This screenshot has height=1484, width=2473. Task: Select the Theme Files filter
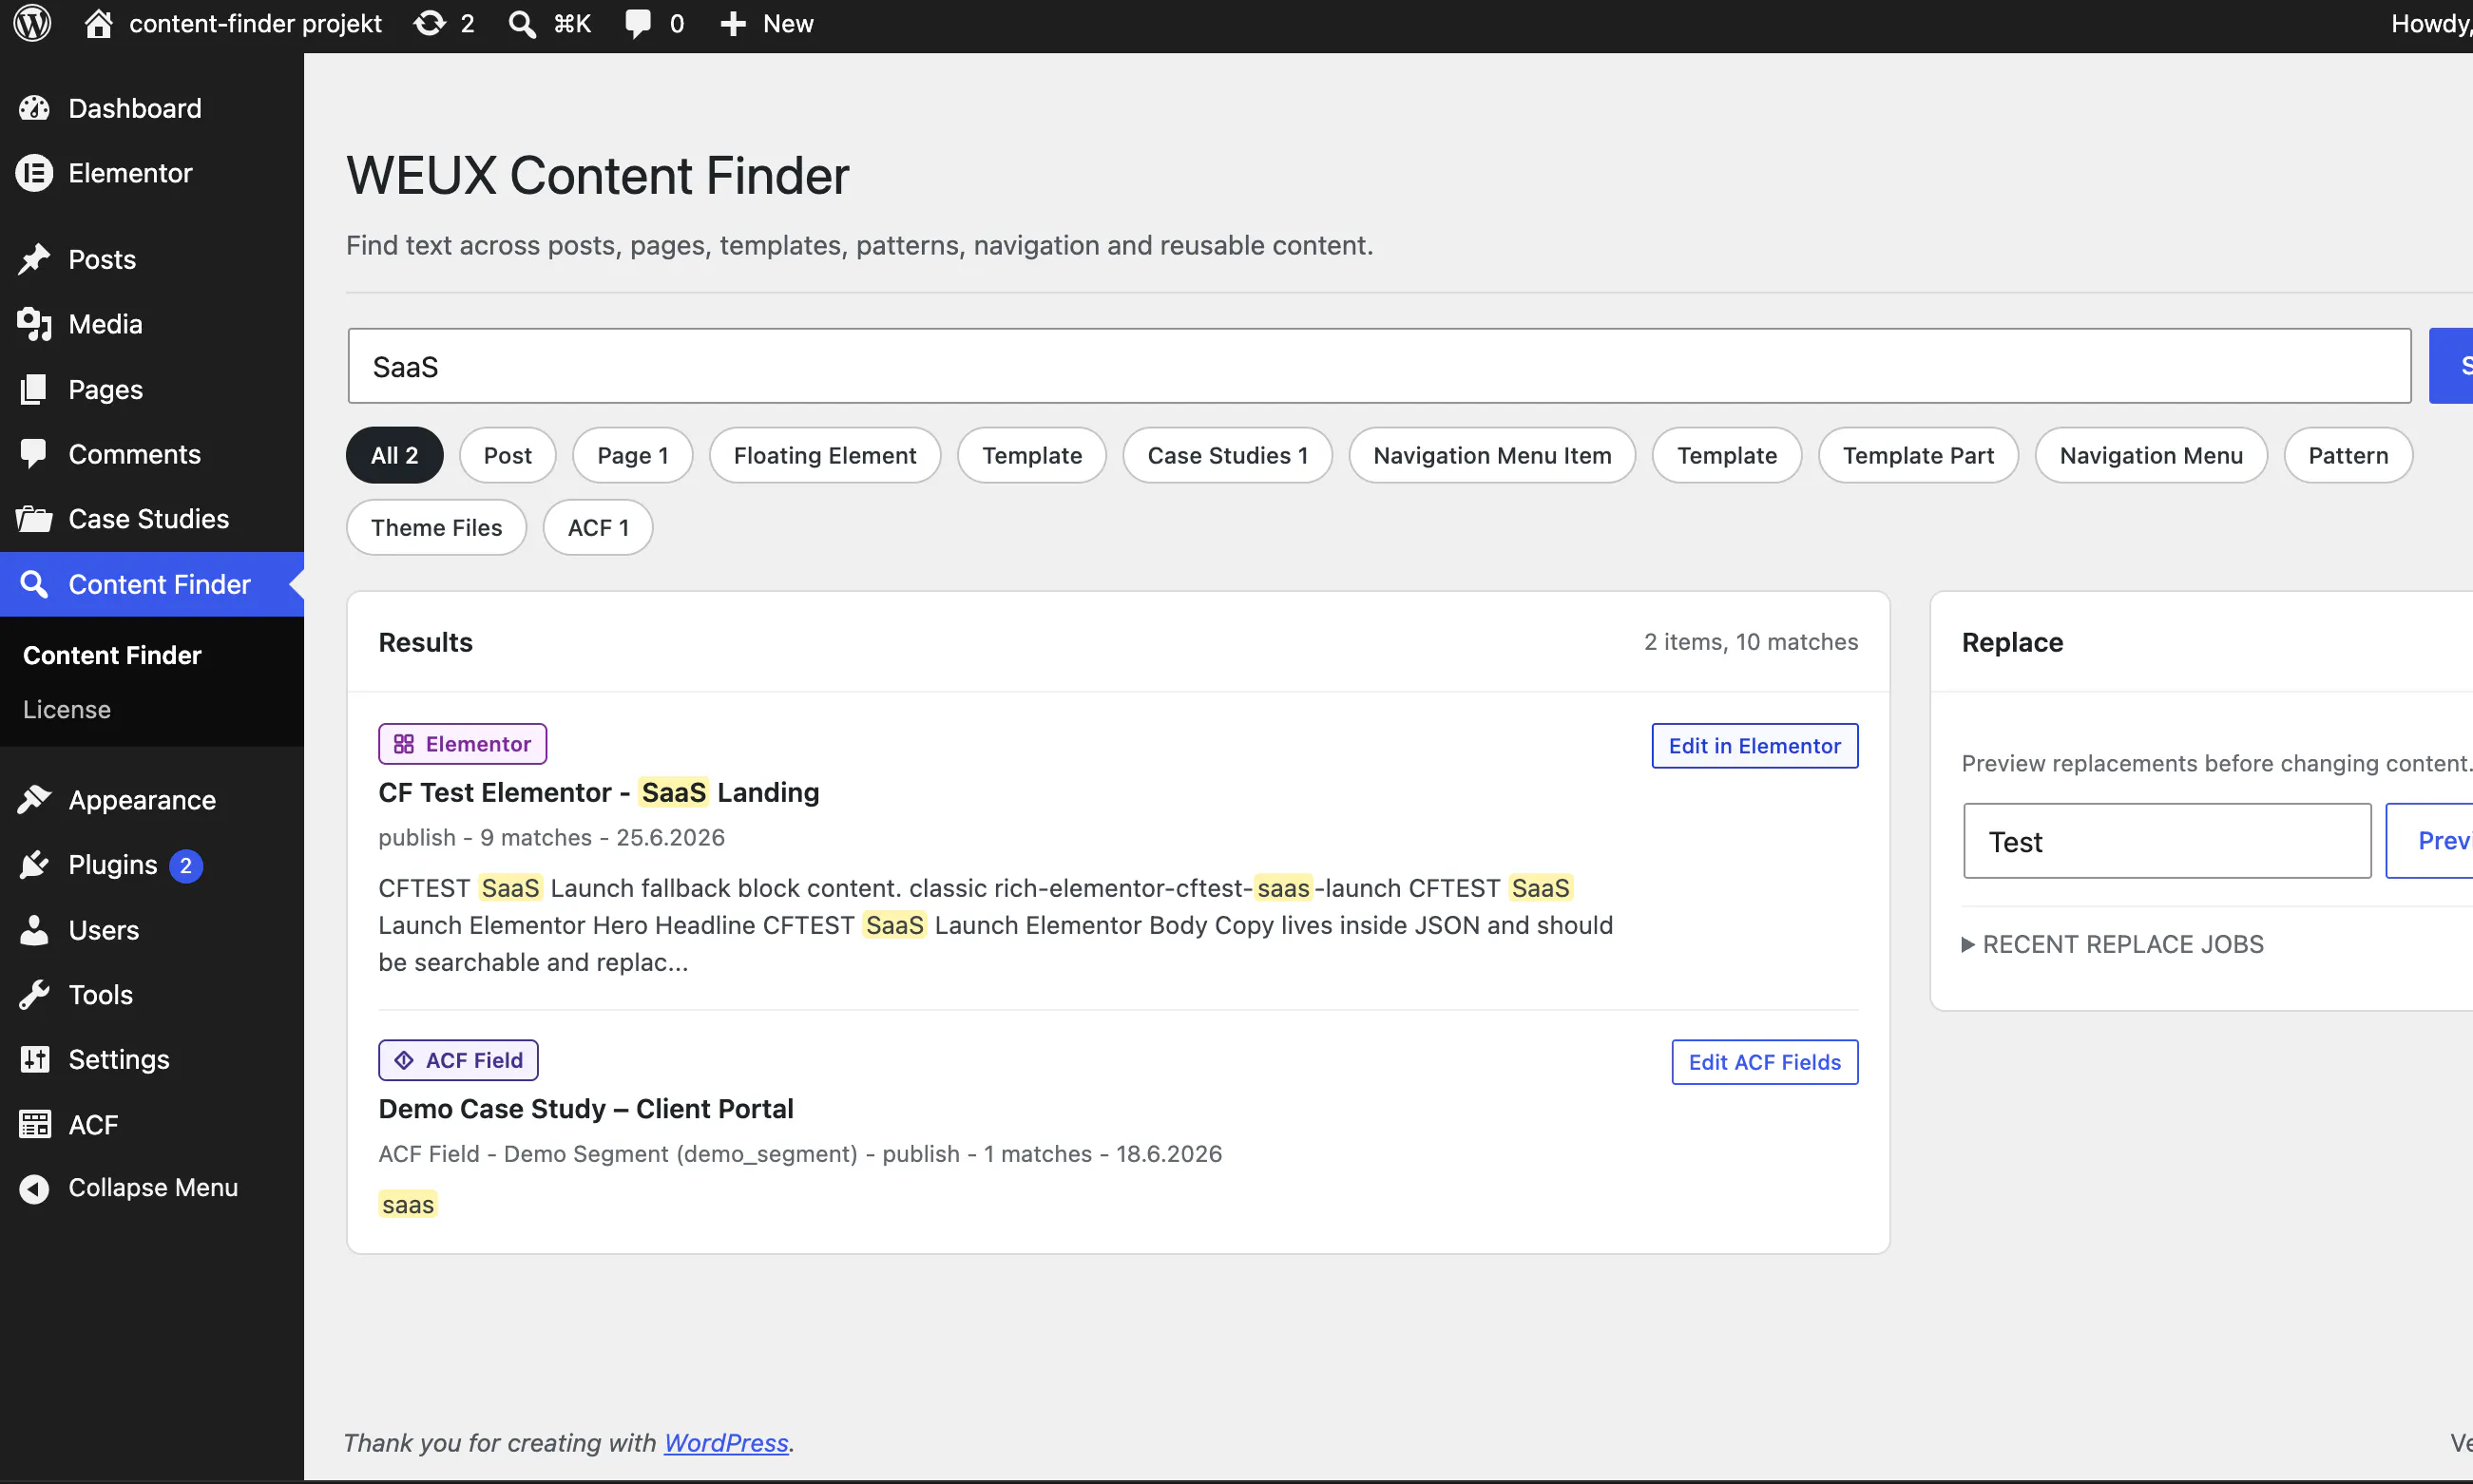point(436,528)
